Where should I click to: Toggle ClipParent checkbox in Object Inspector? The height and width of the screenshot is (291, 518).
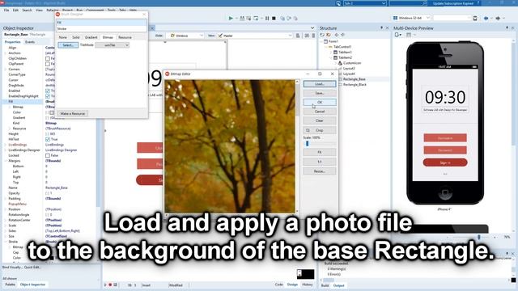pyautogui.click(x=48, y=64)
